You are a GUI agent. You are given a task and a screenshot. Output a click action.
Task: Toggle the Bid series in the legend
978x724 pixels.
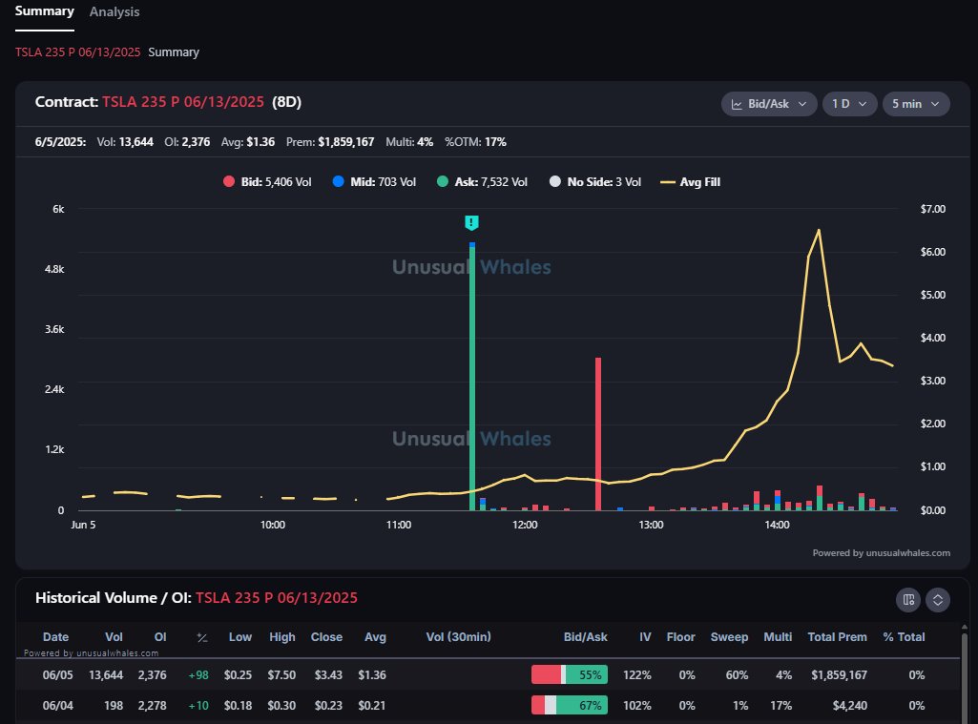click(267, 182)
